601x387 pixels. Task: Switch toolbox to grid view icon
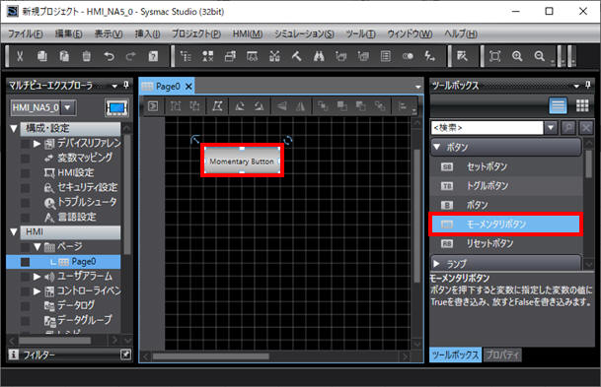582,105
